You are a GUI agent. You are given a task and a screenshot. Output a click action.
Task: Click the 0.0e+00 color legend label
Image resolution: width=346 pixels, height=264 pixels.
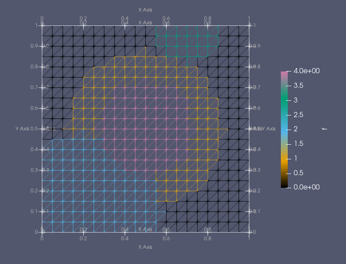click(306, 187)
